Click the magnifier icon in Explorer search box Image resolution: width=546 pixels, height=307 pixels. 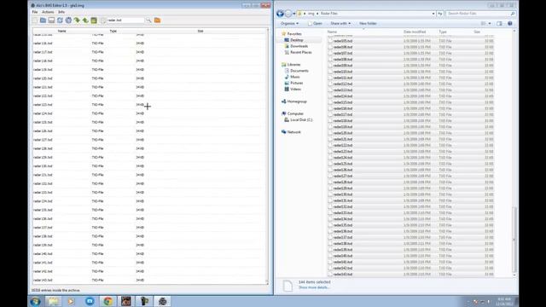pyautogui.click(x=512, y=14)
